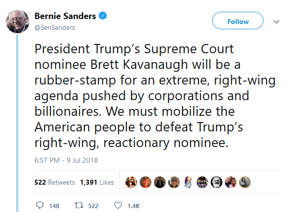The width and height of the screenshot is (290, 212).
Task: Expand the tweet options chevron menu
Action: [x=276, y=22]
